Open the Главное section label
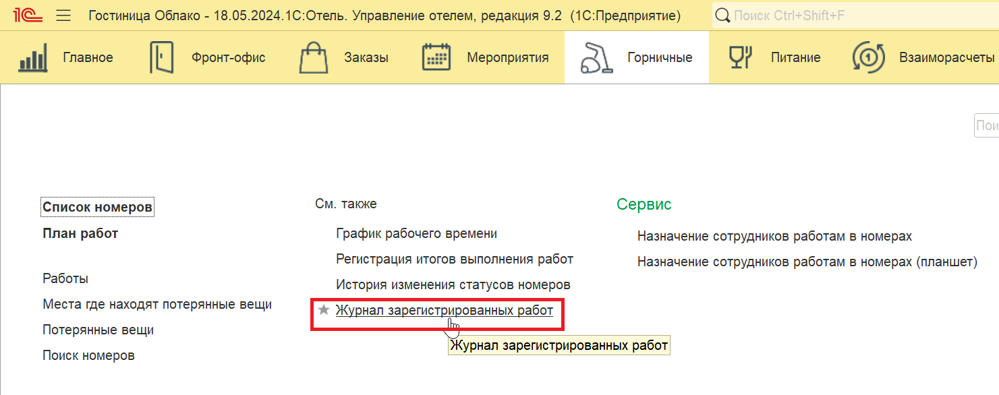 point(88,57)
